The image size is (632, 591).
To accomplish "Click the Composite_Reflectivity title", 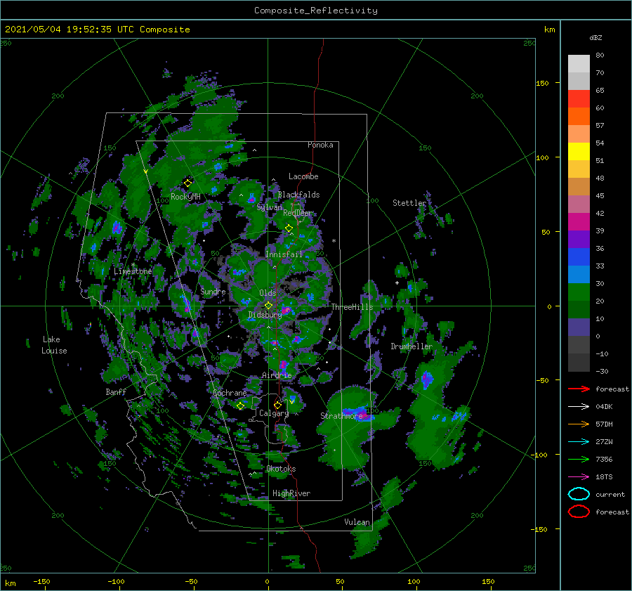I will [x=316, y=11].
